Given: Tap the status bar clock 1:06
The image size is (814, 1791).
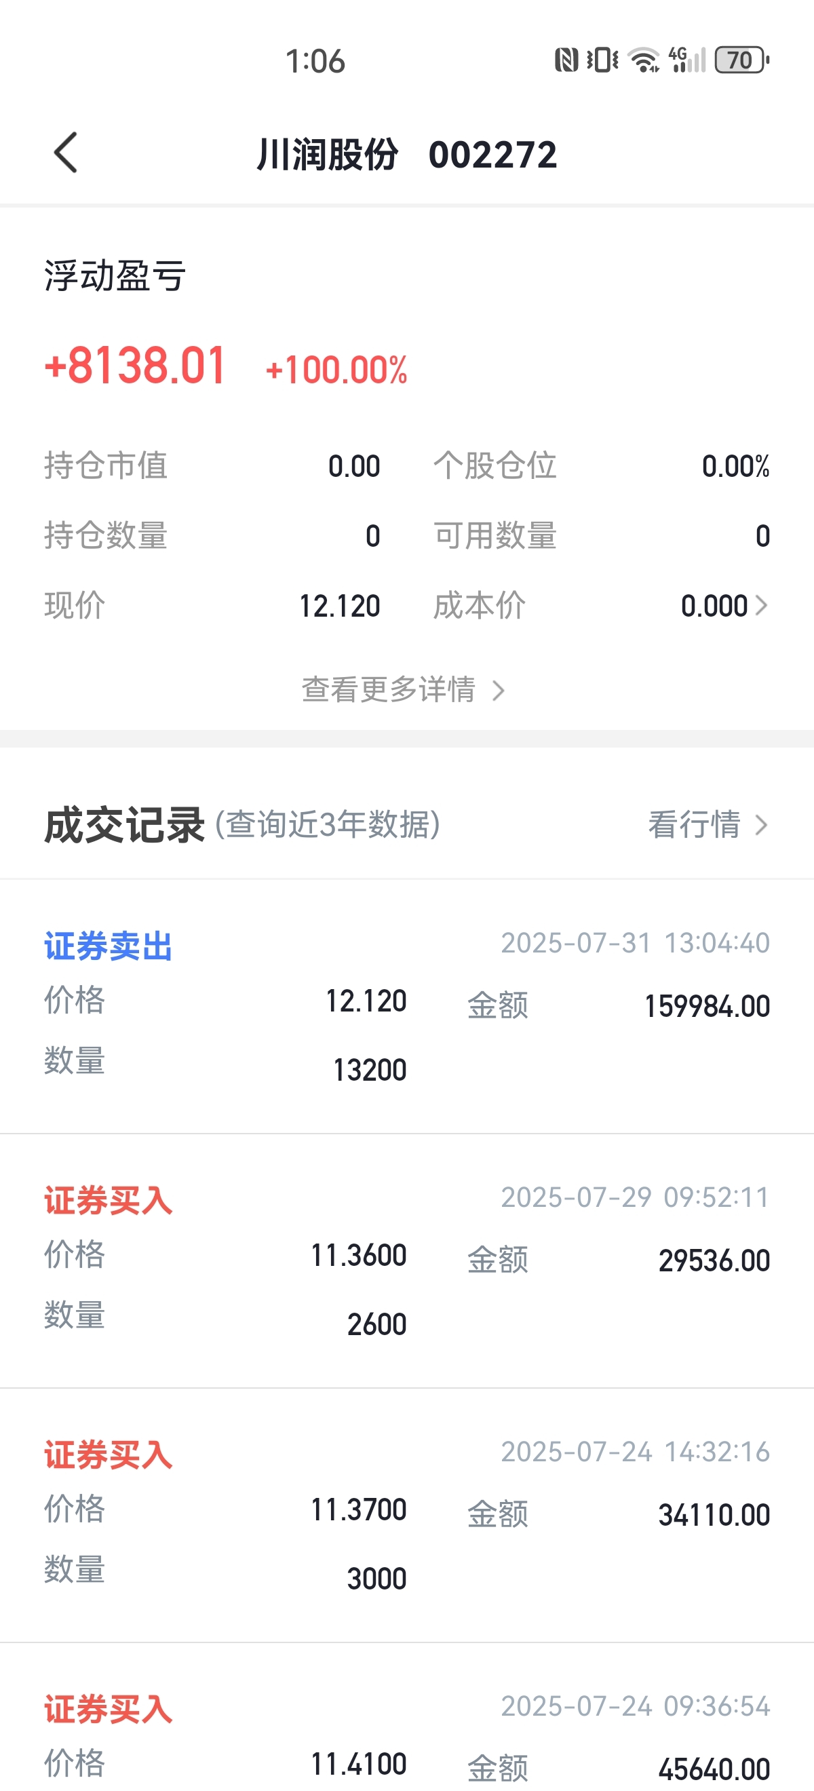Looking at the screenshot, I should click(x=315, y=61).
